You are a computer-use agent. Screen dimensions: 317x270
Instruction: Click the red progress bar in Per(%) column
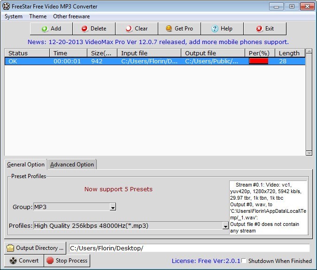(x=259, y=61)
